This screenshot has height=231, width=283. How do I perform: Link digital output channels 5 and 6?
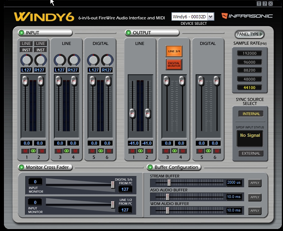(x=208, y=151)
